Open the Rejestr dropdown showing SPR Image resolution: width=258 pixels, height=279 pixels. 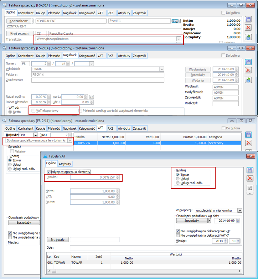click(36, 135)
